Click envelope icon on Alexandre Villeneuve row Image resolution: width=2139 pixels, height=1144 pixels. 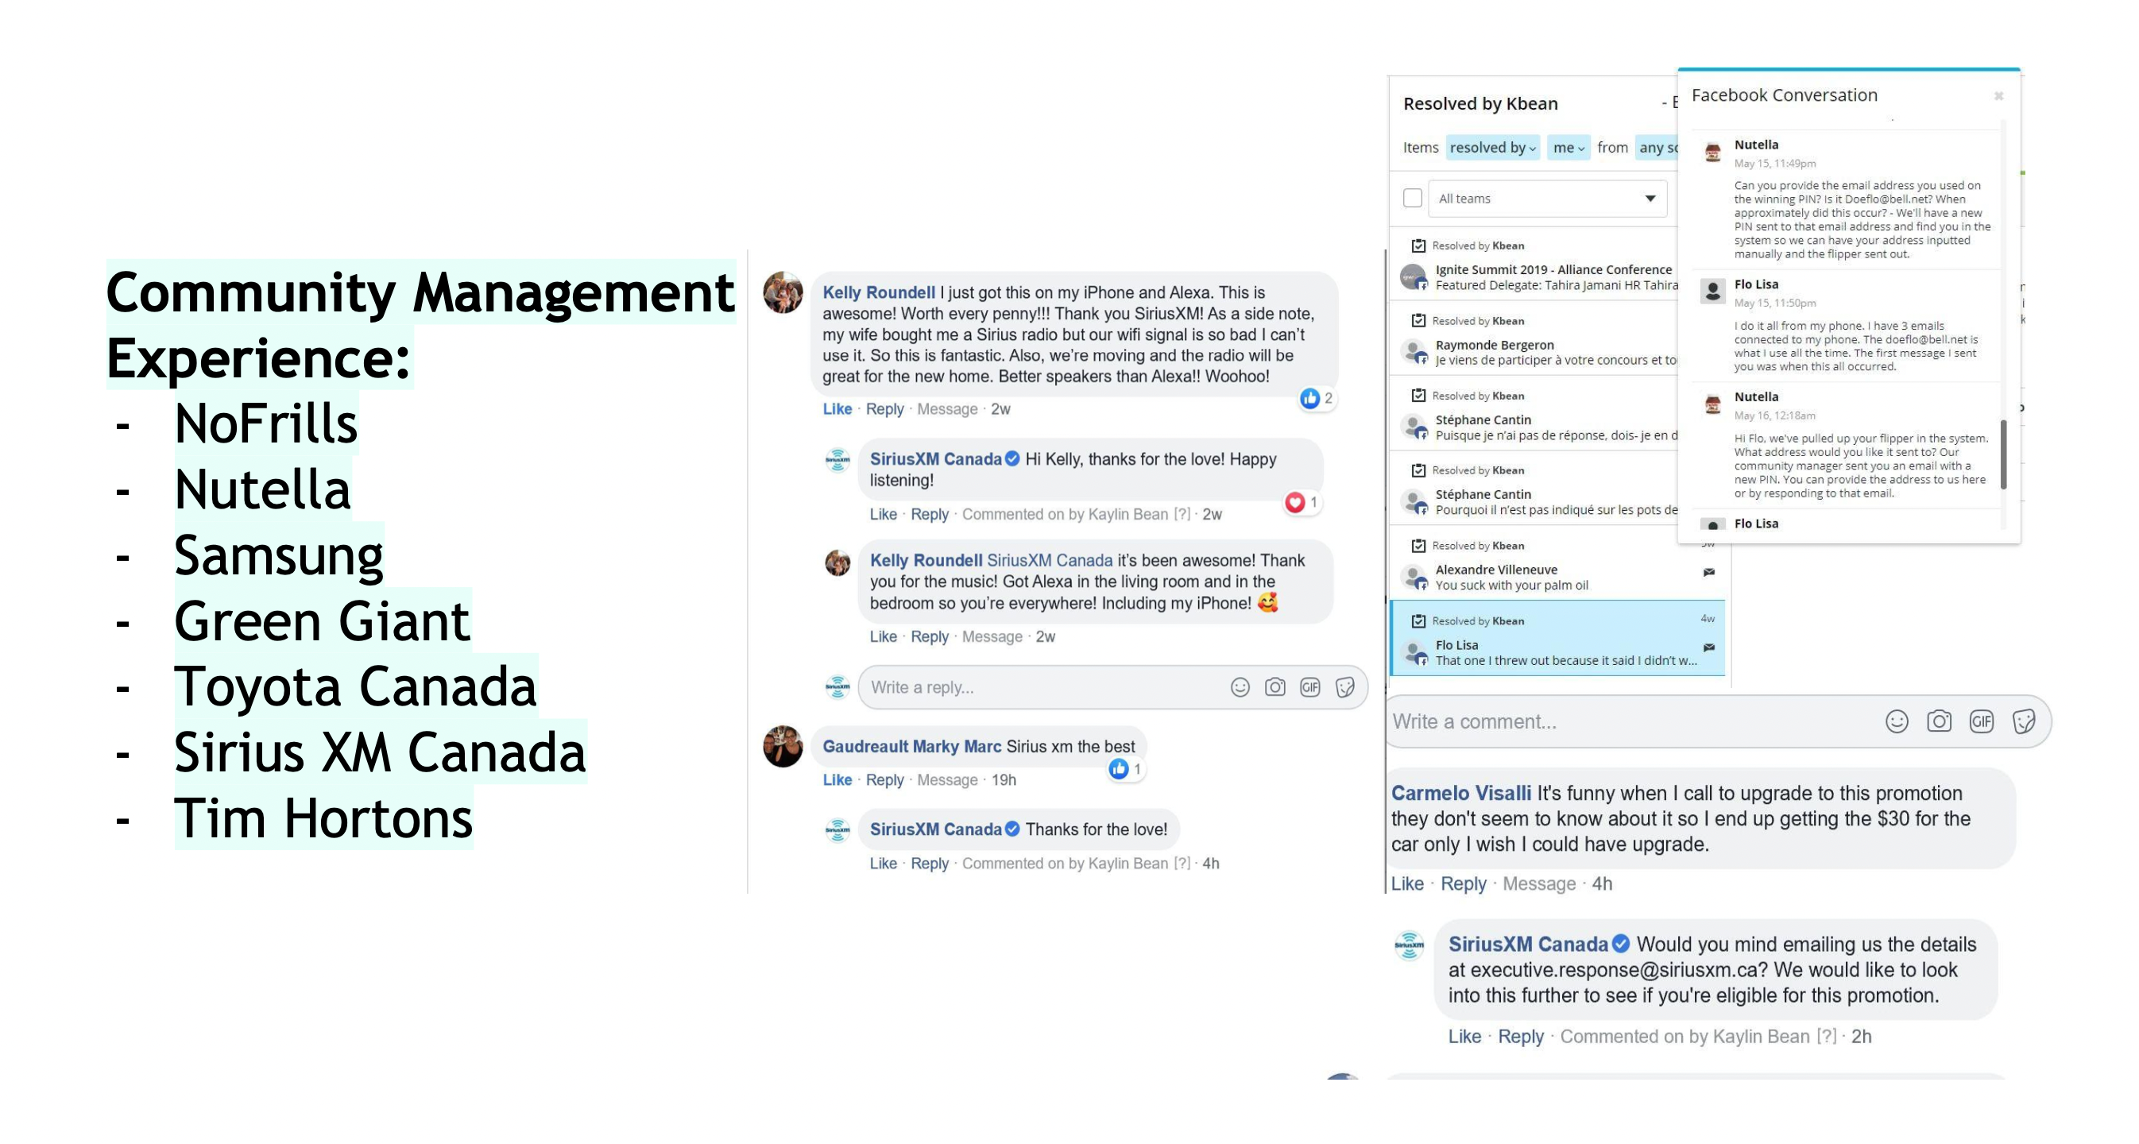coord(1709,572)
